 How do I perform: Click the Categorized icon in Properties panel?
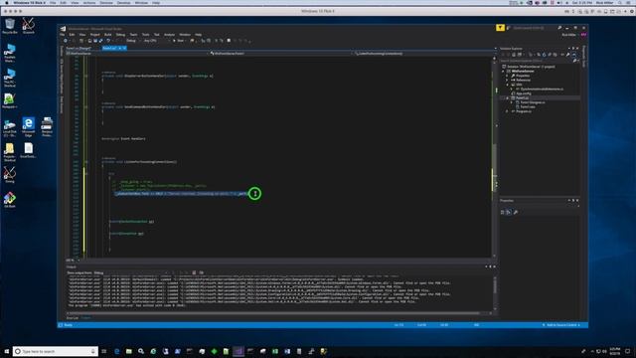[503, 212]
